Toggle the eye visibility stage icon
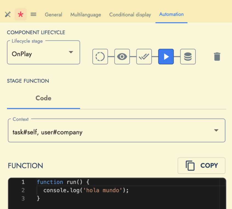232x209 pixels. pos(122,56)
